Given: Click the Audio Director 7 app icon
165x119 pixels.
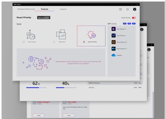Looking at the screenshot, I should click(x=113, y=35).
